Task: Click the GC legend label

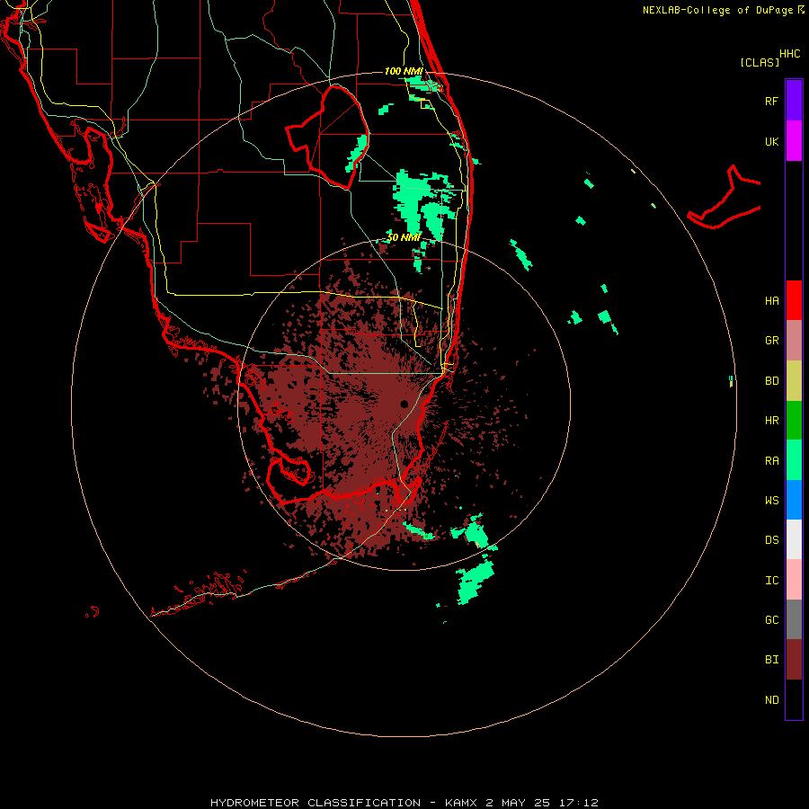Action: [771, 620]
